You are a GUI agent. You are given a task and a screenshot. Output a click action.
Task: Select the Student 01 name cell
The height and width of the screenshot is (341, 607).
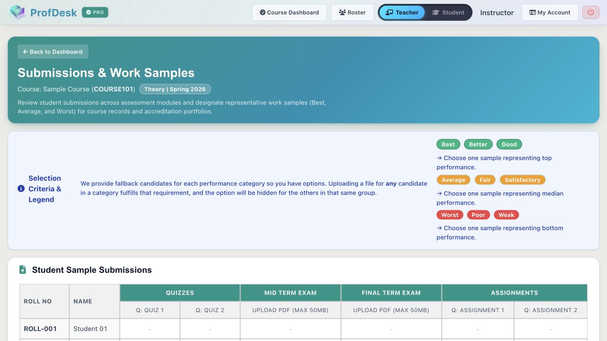tap(94, 329)
